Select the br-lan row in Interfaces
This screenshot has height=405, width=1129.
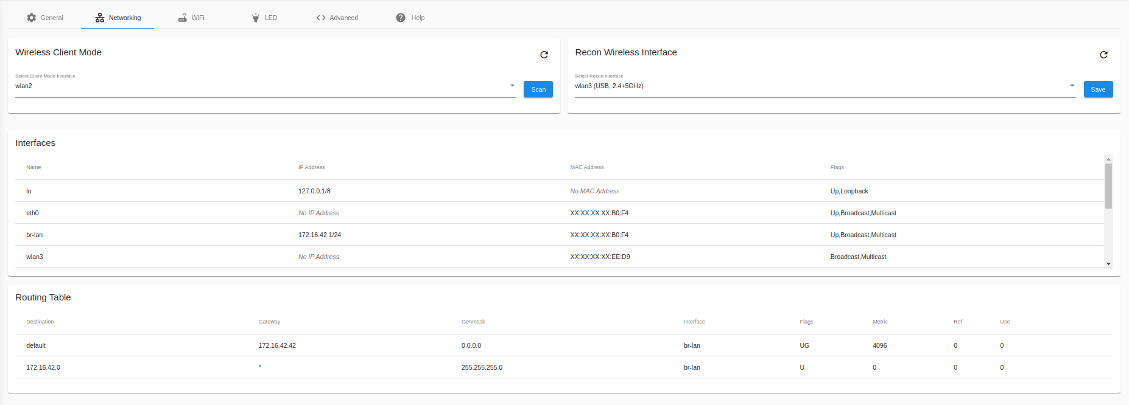click(559, 235)
